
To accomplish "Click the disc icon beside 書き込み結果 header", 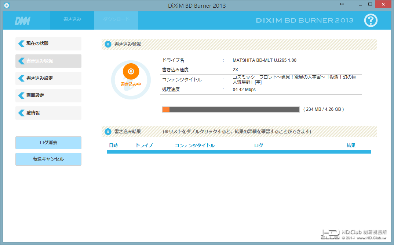I will [x=108, y=132].
